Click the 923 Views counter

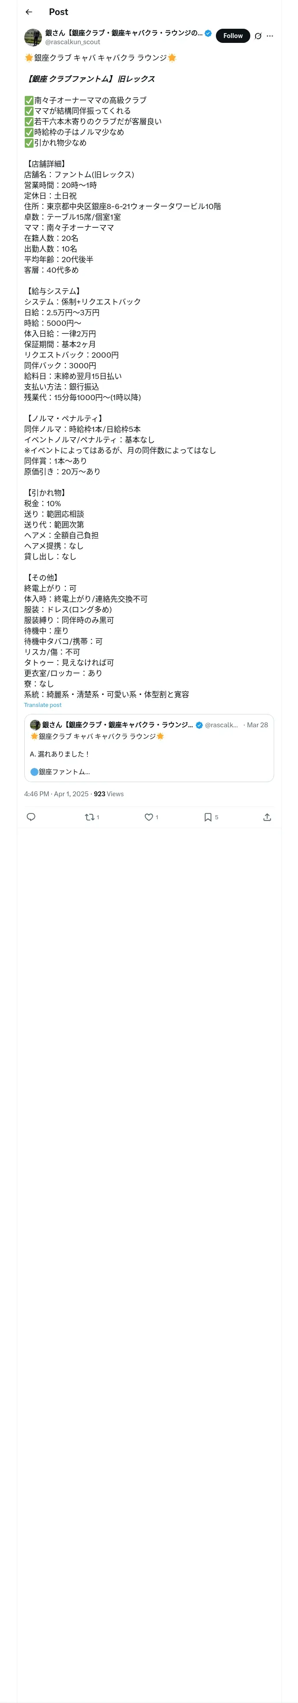tap(108, 794)
